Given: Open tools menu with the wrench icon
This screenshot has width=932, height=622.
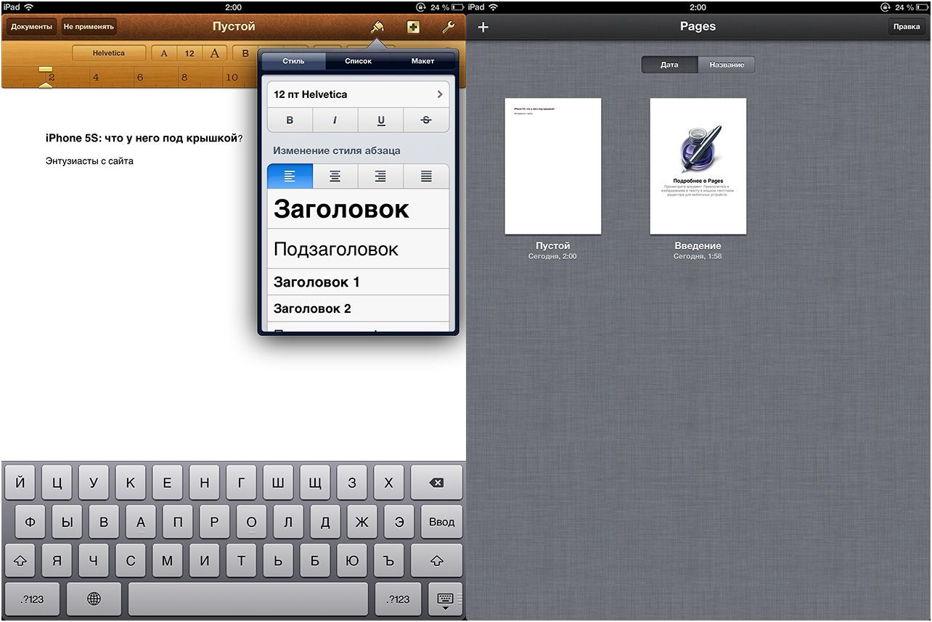Looking at the screenshot, I should [x=448, y=27].
